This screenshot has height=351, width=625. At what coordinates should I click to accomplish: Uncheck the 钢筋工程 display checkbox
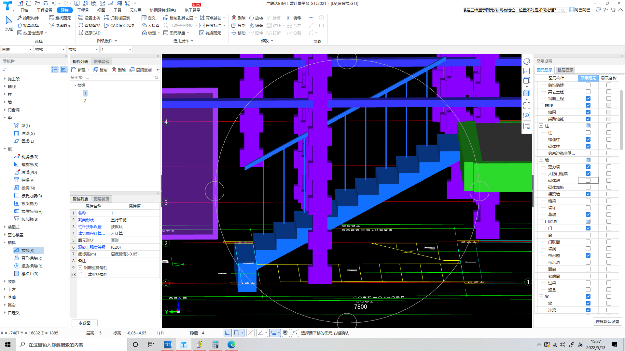point(588,98)
